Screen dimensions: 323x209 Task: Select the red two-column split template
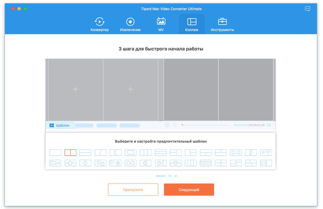tap(70, 152)
